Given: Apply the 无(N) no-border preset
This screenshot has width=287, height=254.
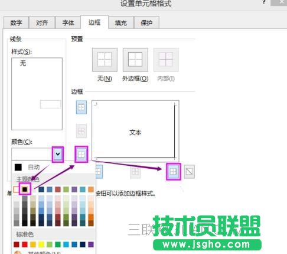Looking at the screenshot, I should (105, 60).
